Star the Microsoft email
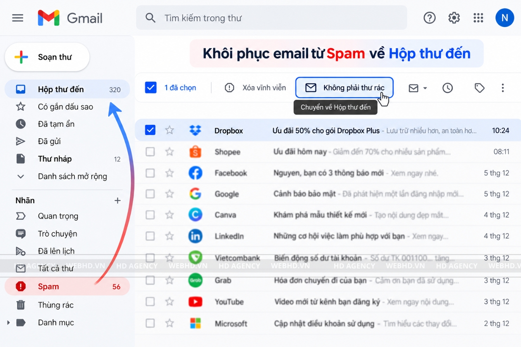 click(169, 323)
